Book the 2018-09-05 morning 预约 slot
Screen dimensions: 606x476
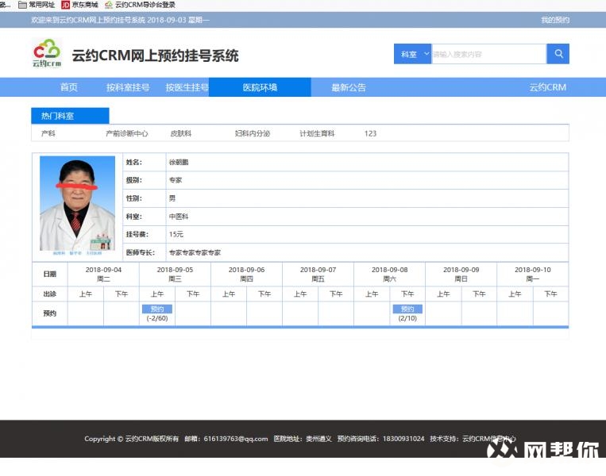[x=156, y=309]
